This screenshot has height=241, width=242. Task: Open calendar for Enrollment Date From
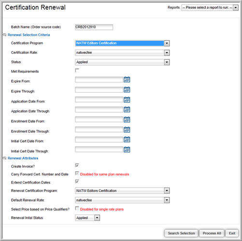[x=127, y=120]
